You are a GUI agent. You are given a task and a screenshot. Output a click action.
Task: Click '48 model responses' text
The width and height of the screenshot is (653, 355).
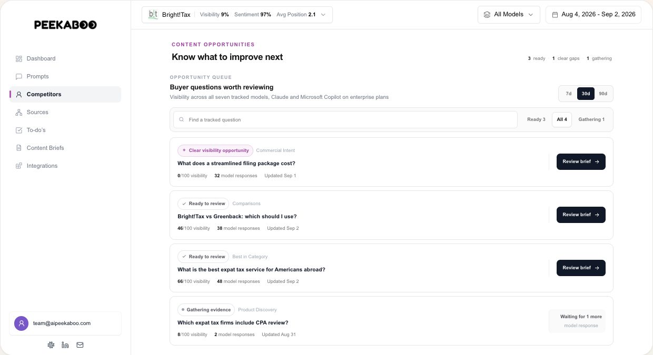click(x=239, y=281)
